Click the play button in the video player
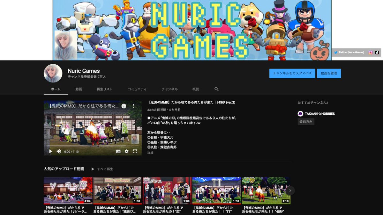 click(50, 151)
